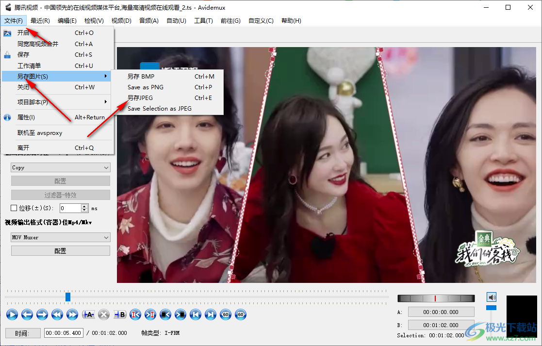Set selection end marker B
The width and height of the screenshot is (542, 346).
click(x=119, y=314)
